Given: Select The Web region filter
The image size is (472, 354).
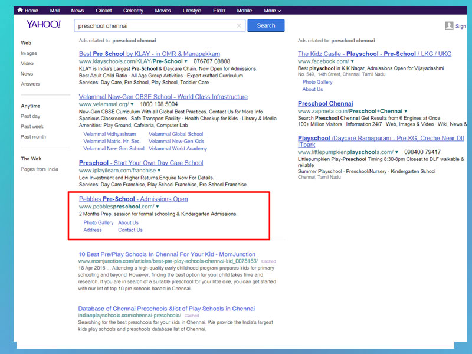Looking at the screenshot, I should [x=31, y=159].
